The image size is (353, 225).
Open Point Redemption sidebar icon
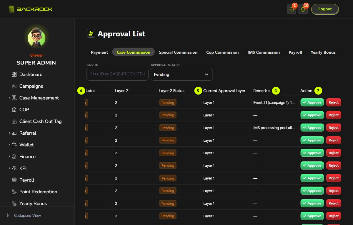[14, 192]
